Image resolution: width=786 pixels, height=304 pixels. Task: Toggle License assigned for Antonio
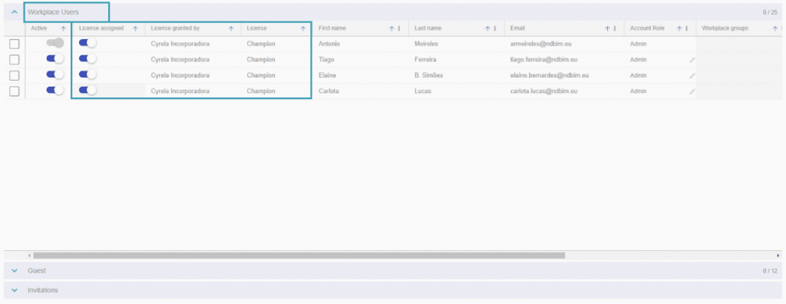click(88, 44)
